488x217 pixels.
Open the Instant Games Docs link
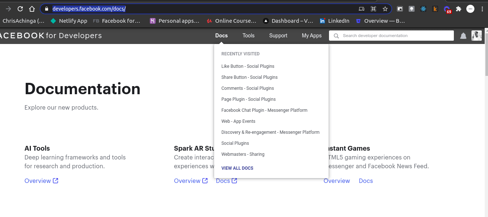point(366,181)
